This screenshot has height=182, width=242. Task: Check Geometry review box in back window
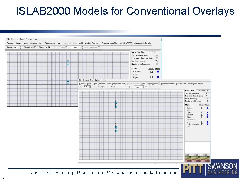151,72
